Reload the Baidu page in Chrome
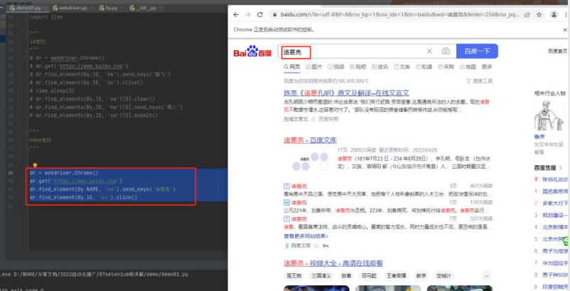This screenshot has width=570, height=291. click(x=259, y=14)
